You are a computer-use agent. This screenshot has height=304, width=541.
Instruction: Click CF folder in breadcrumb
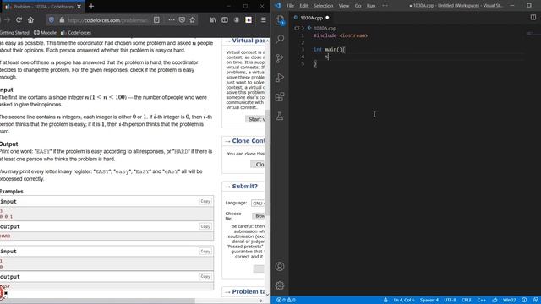(297, 28)
